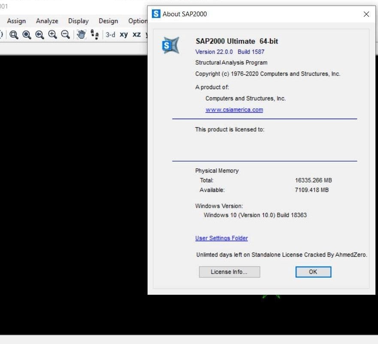
Task: Click the Restore Previous Zoom icon
Action: coord(39,35)
